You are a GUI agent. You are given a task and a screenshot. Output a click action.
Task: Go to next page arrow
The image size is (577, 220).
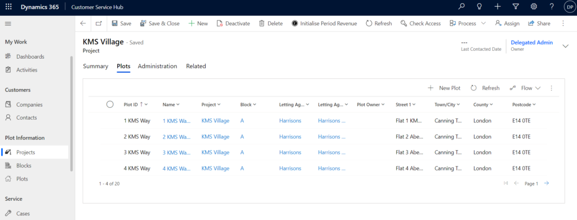547,183
